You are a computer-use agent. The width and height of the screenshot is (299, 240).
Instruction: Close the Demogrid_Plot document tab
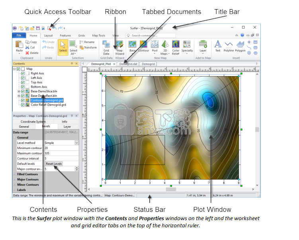[x=114, y=64]
